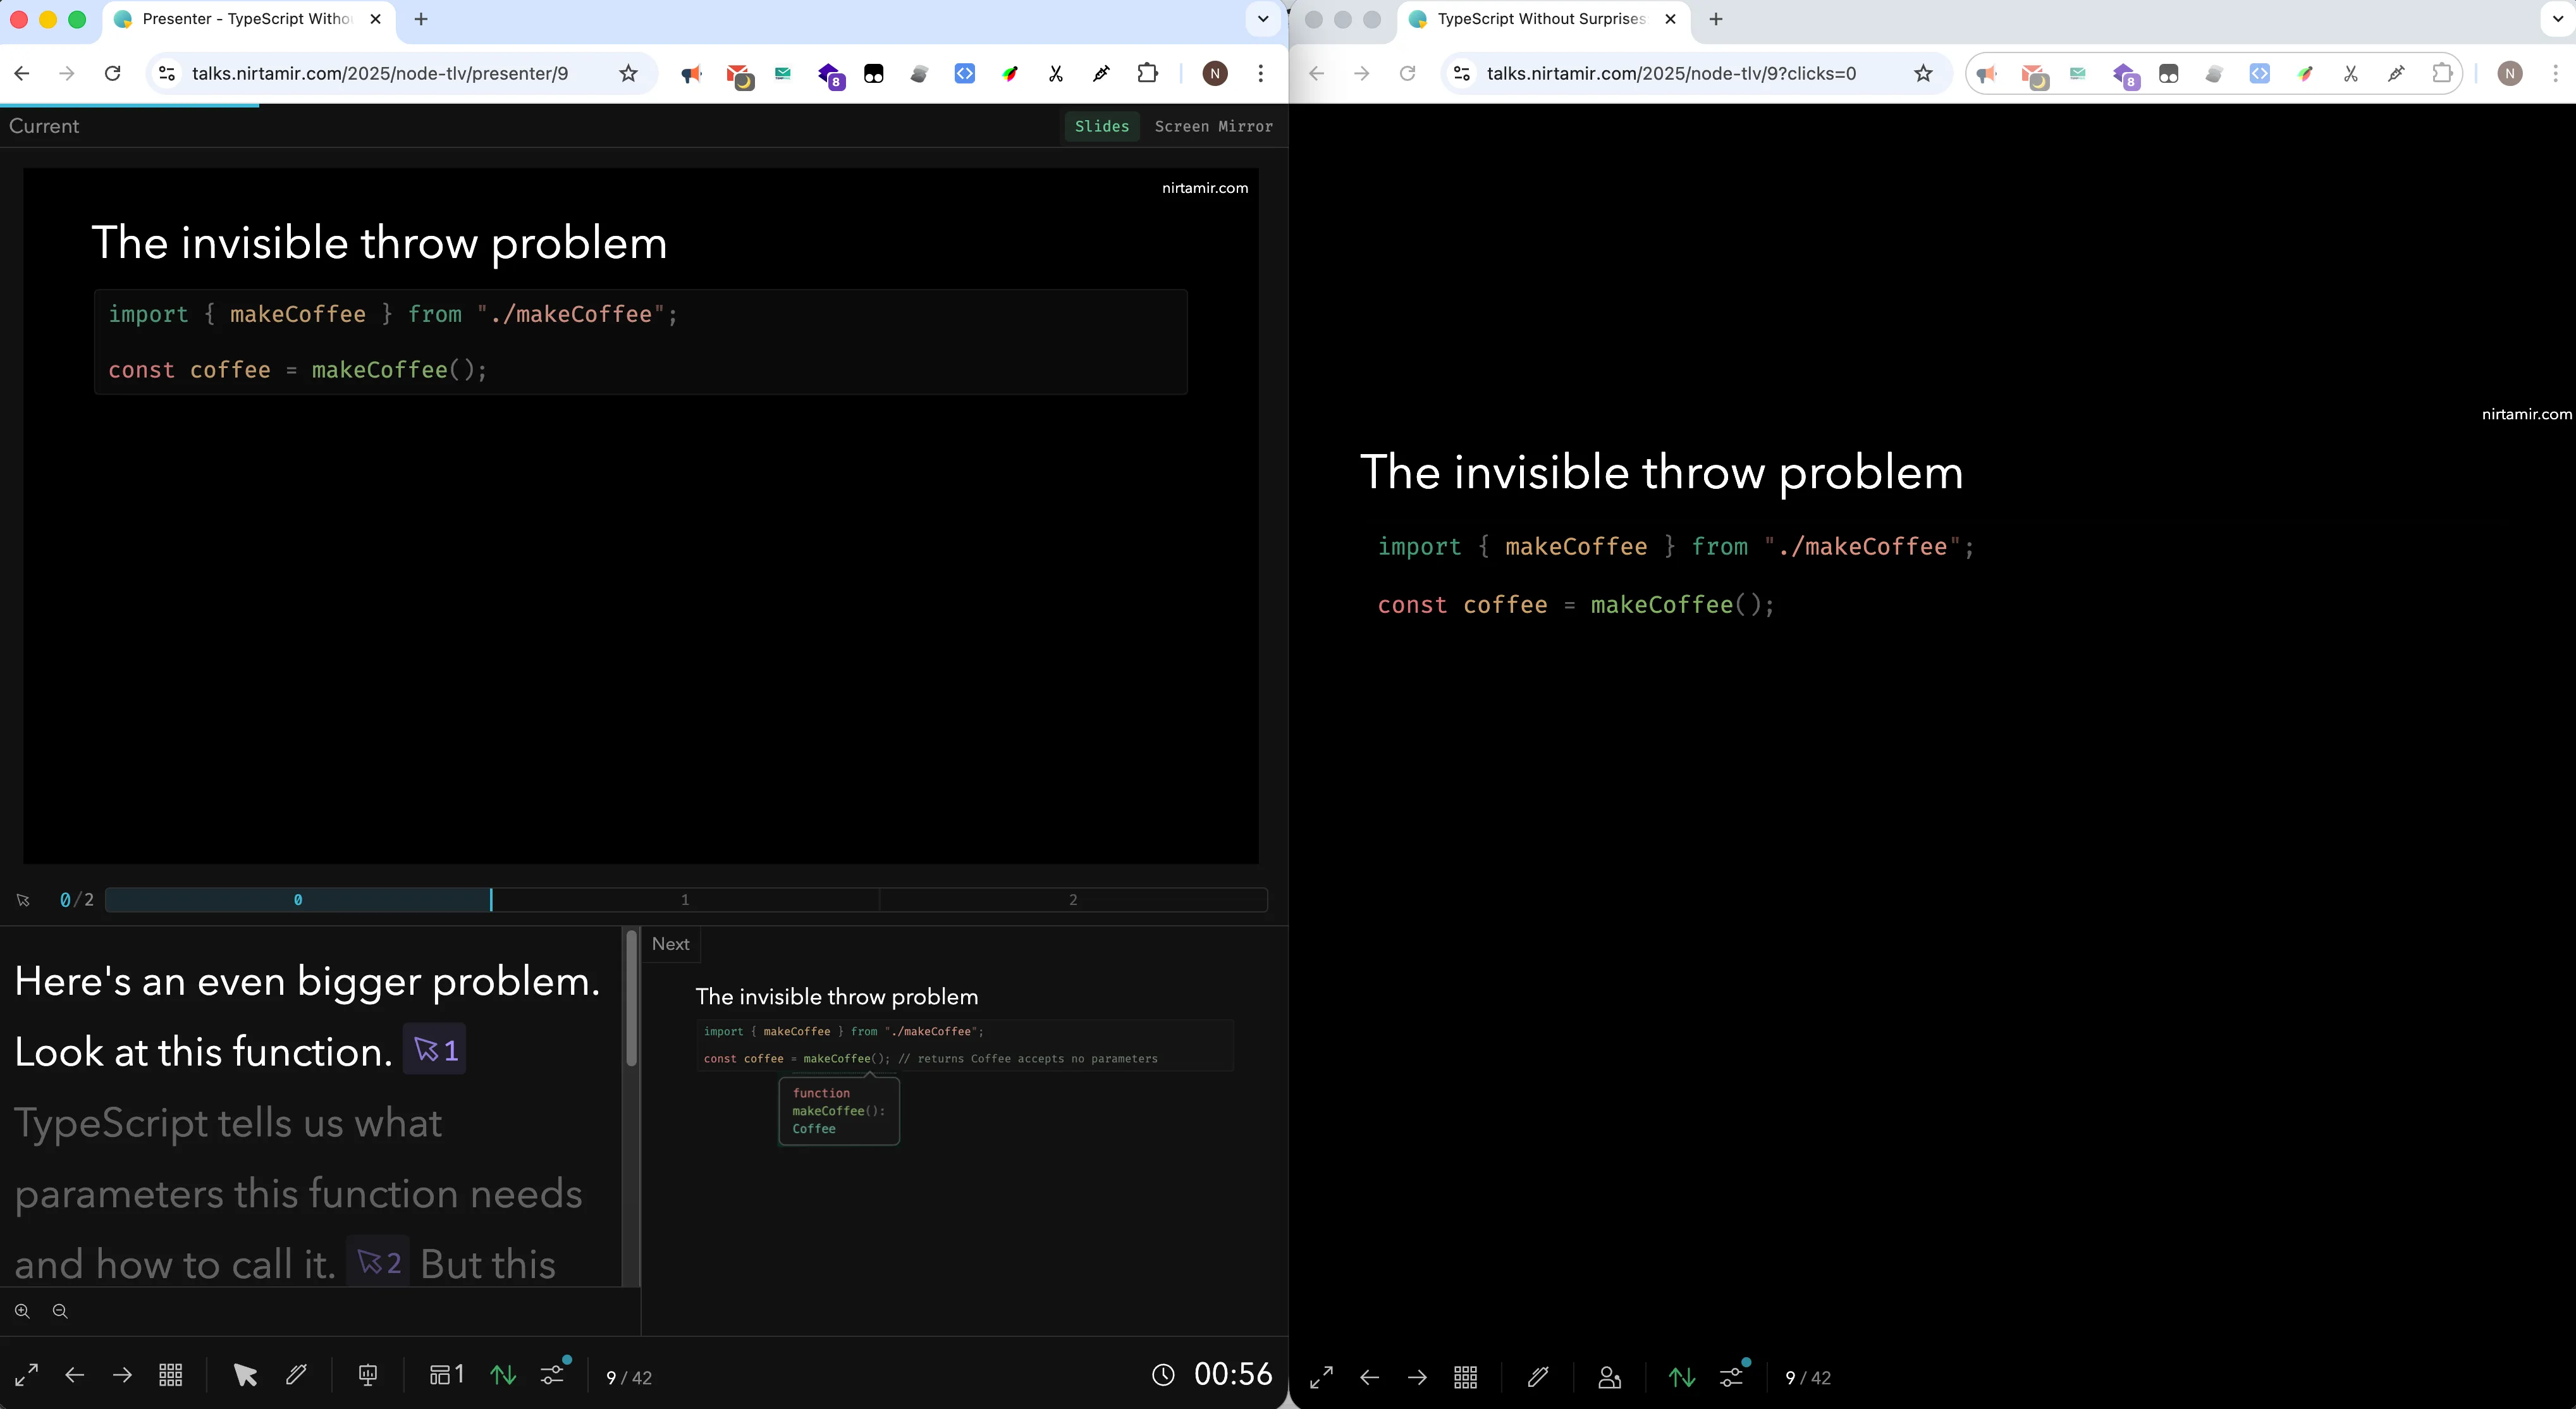Viewport: 2576px width, 1409px height.
Task: Expand the tab search dropdown in left Chrome
Action: 1263,19
